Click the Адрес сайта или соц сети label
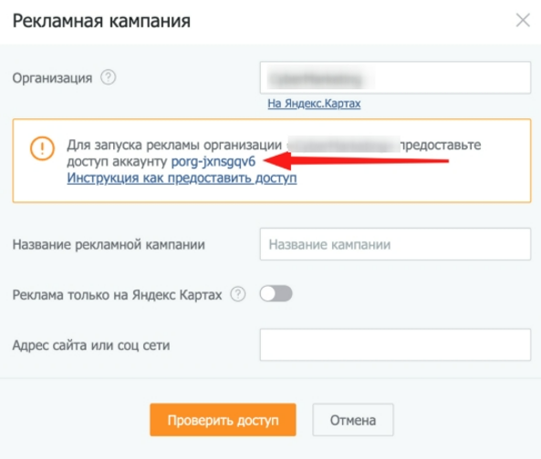 click(91, 345)
